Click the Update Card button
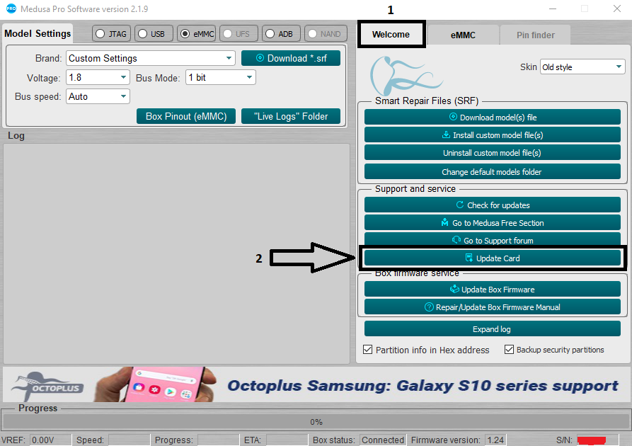 (x=492, y=258)
